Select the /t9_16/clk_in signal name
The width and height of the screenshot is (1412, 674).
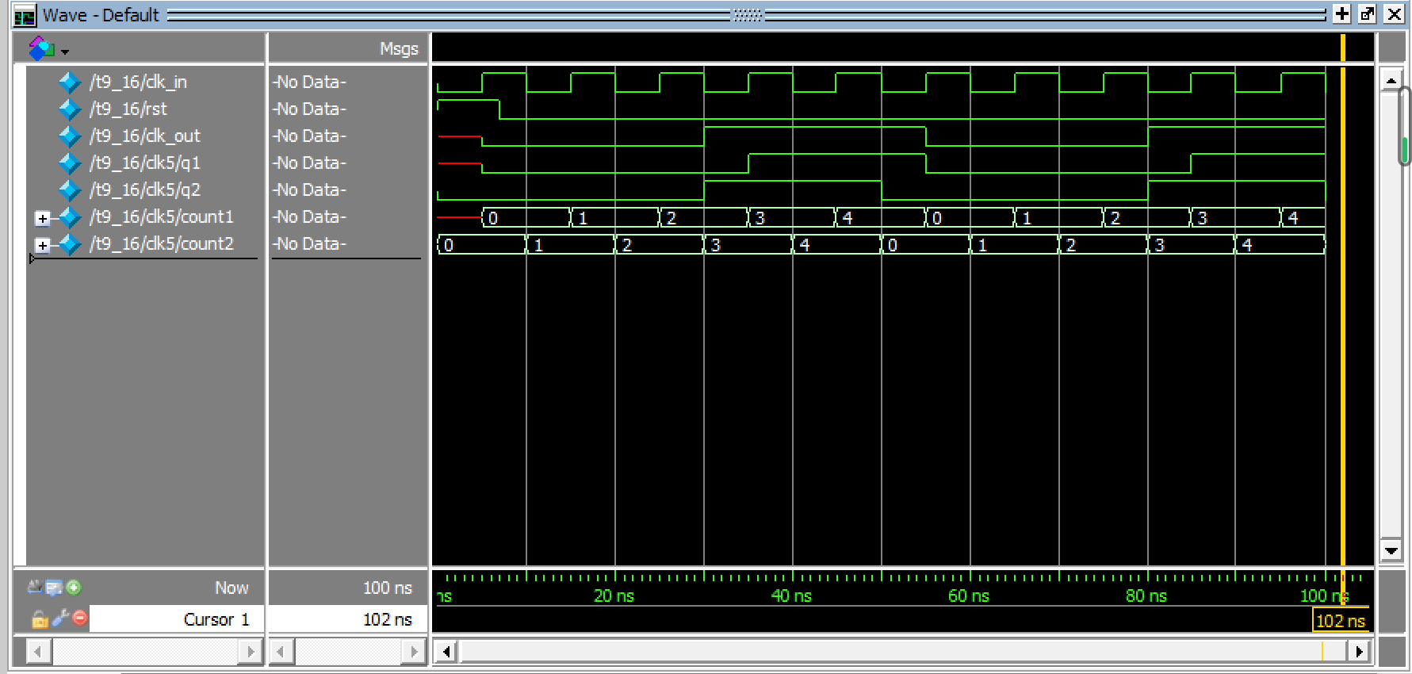(138, 82)
